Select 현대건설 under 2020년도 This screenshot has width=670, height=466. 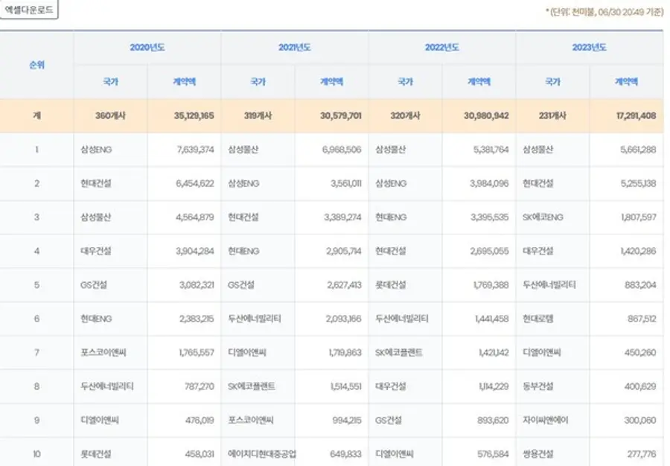[98, 183]
